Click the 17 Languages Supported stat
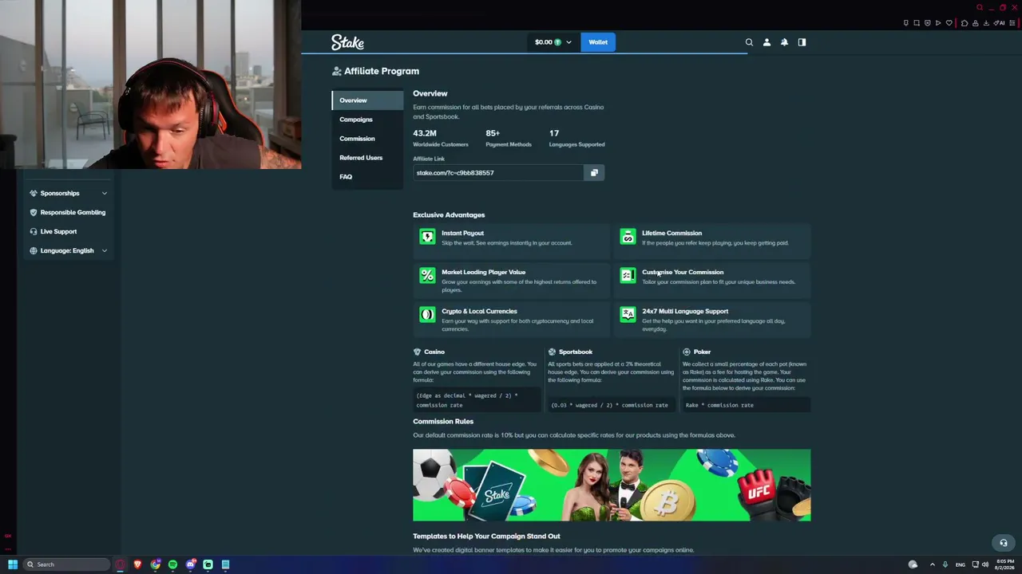Image resolution: width=1022 pixels, height=574 pixels. (x=576, y=138)
